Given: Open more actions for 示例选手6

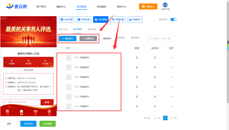Looking at the screenshot, I should [x=171, y=58].
